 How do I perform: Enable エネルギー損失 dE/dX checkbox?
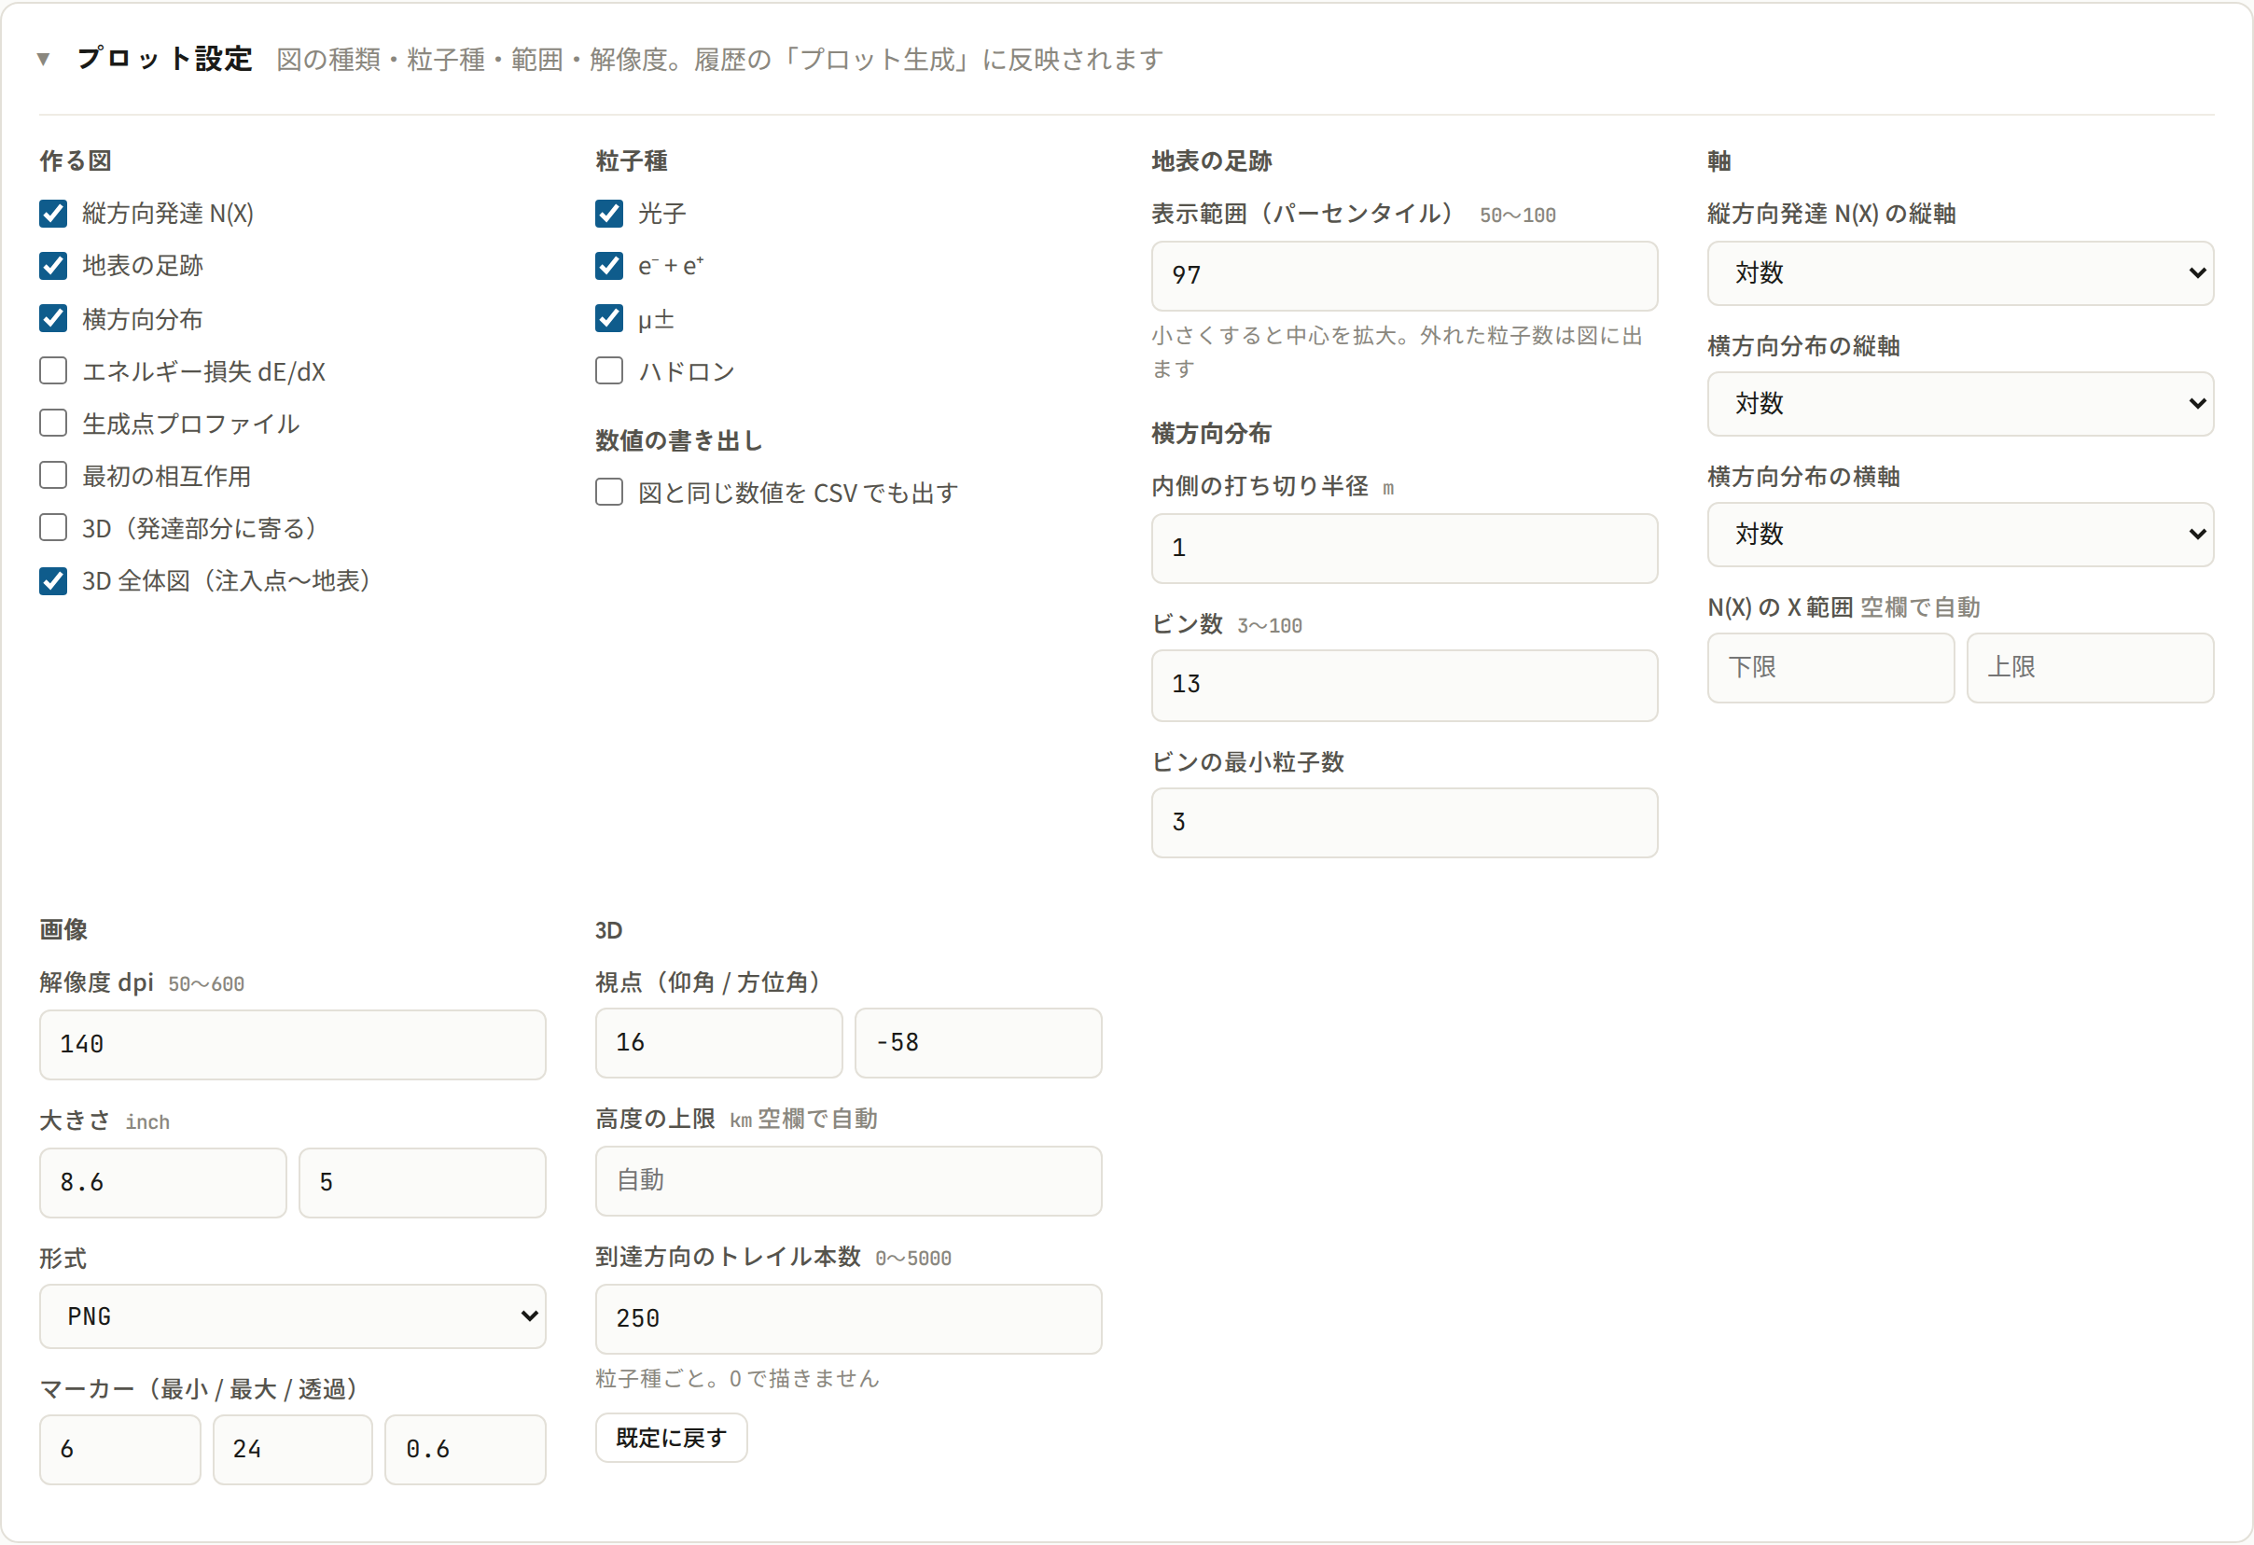click(x=53, y=370)
